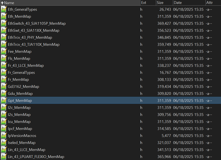
Task: Select the Lin_43_LLCE_MemMap file entry
Action: (x=110, y=150)
